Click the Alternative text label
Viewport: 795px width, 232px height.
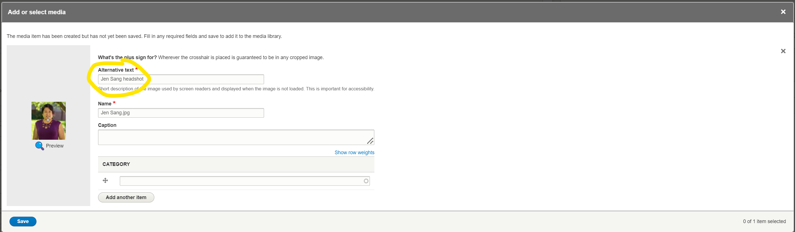(x=116, y=70)
